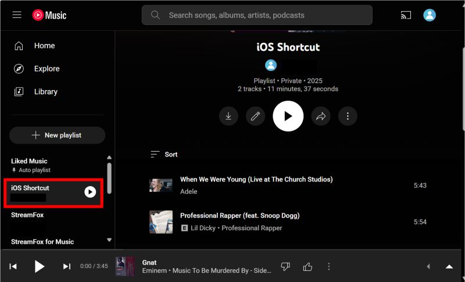Open the Sort dropdown for tracks

(164, 155)
